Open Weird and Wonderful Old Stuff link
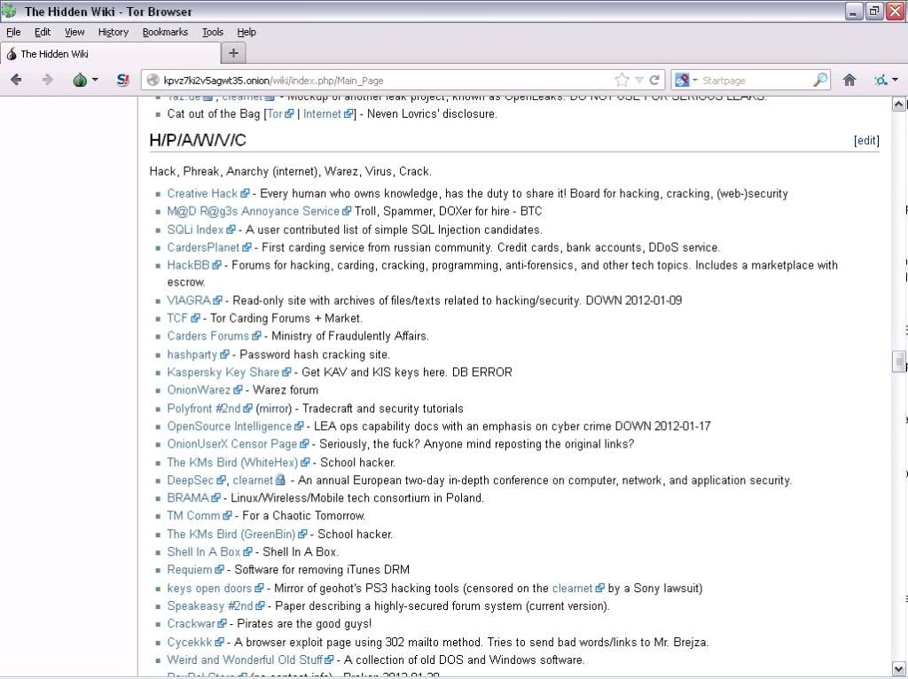The height and width of the screenshot is (679, 908). click(x=250, y=659)
